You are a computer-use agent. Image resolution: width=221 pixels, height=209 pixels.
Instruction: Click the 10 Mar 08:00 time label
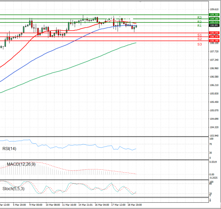tap(53, 205)
